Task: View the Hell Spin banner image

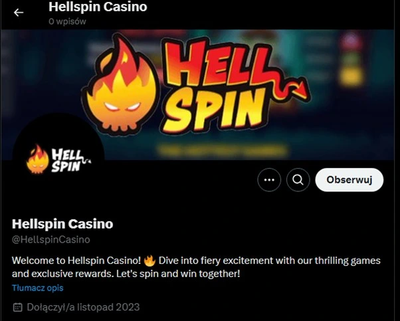Action: (x=198, y=95)
